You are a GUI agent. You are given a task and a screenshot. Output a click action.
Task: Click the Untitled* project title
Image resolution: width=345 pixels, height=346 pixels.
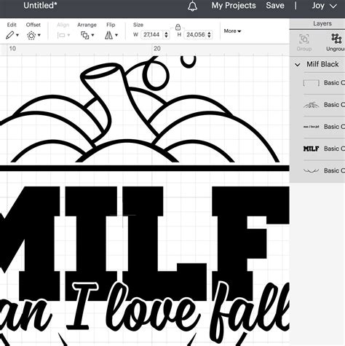(x=40, y=5)
